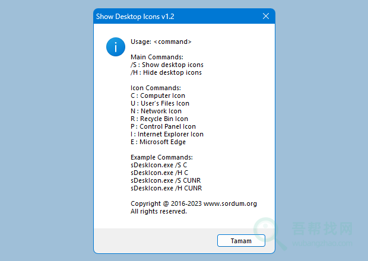This screenshot has width=368, height=261.
Task: Click the I : Internet Explorer Icon entry
Action: (167, 134)
